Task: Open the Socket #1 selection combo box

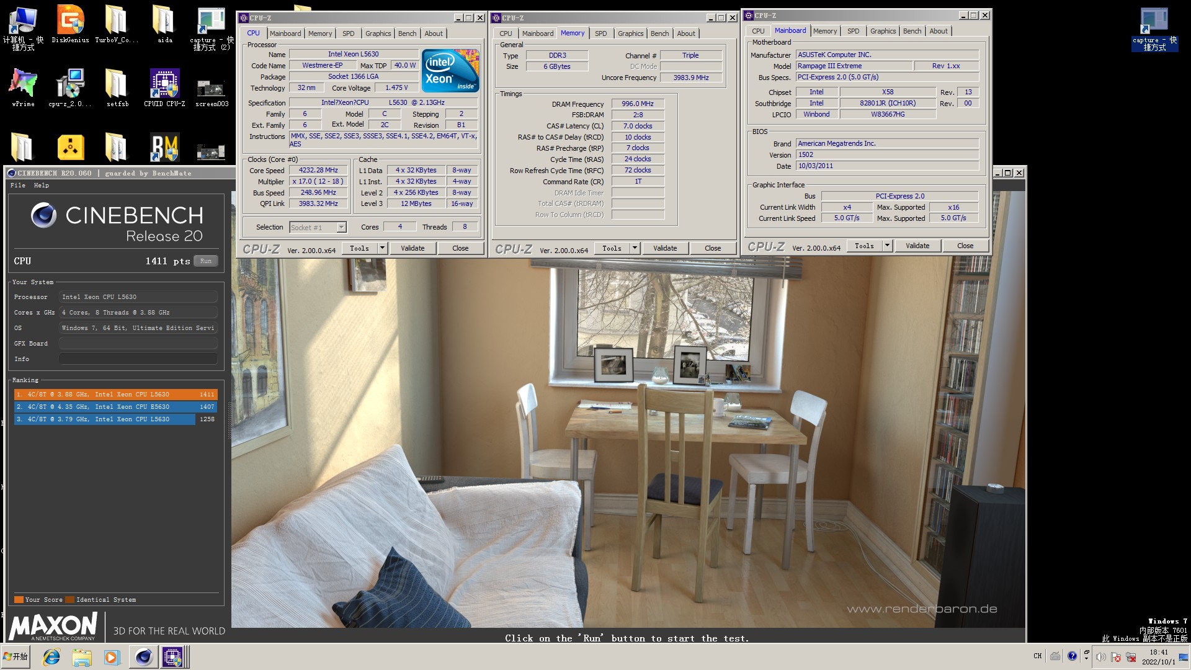Action: click(318, 228)
